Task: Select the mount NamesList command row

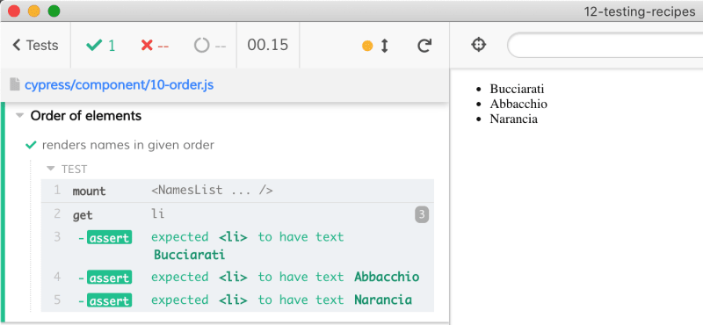Action: pyautogui.click(x=237, y=191)
